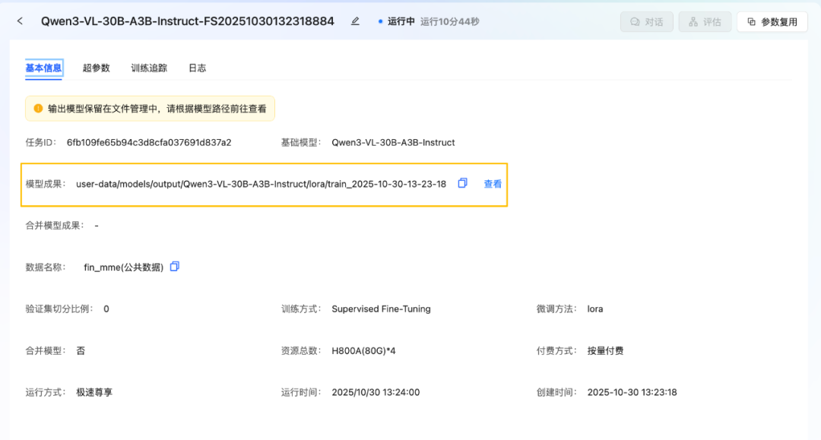
Task: Open the 对话 chat button
Action: pyautogui.click(x=647, y=22)
